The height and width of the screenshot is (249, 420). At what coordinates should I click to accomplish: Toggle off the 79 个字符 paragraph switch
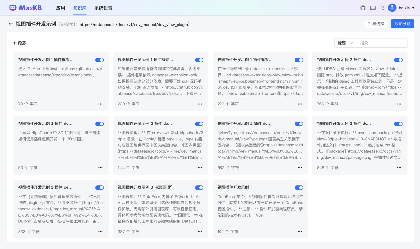[x=100, y=60]
